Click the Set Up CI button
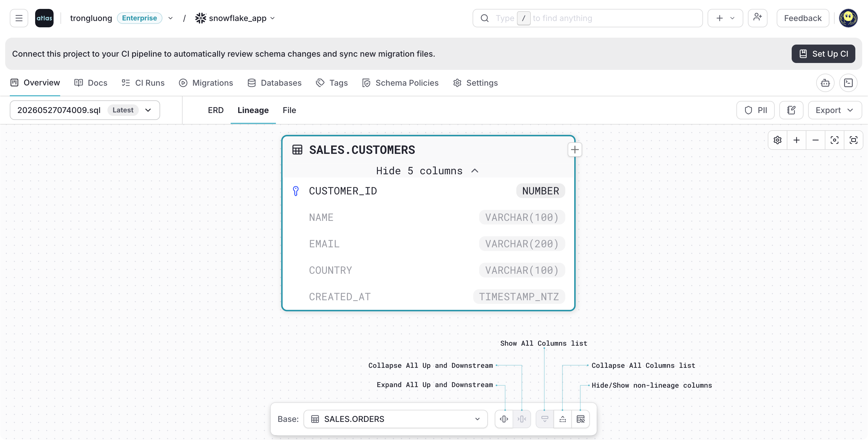The image size is (868, 440). tap(823, 54)
